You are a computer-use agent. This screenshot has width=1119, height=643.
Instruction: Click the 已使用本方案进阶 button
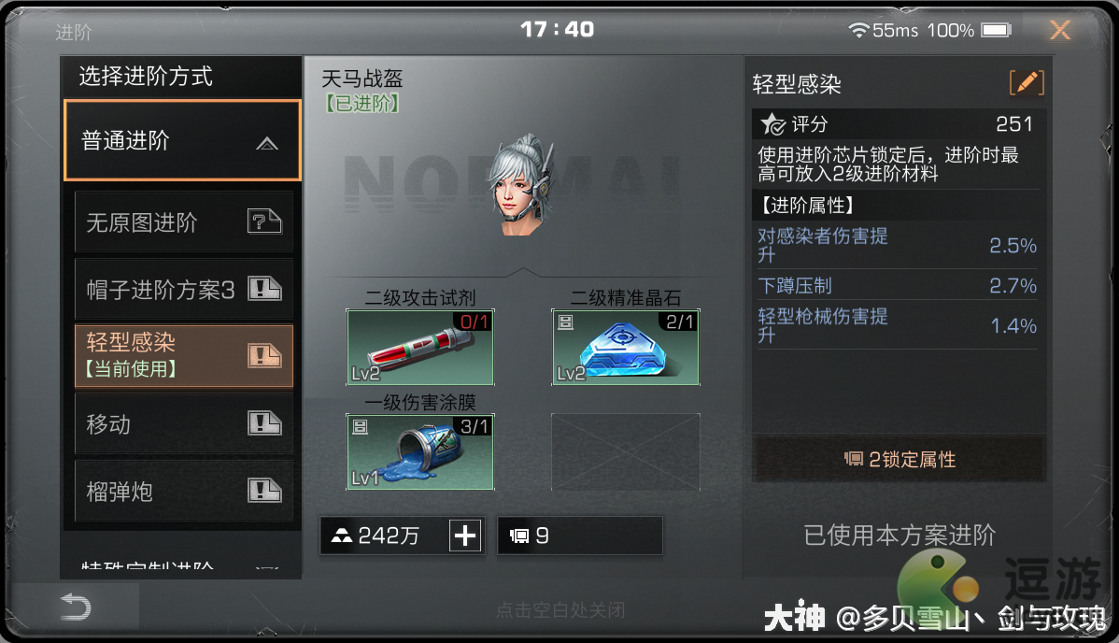point(899,536)
